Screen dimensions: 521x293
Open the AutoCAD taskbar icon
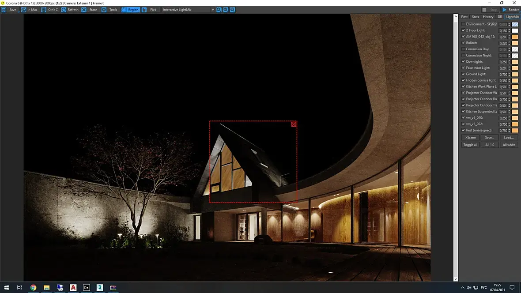(73, 287)
